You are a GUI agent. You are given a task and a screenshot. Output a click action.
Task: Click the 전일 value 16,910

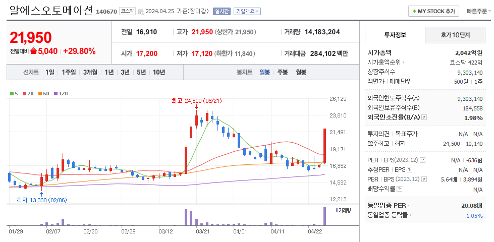tap(146, 32)
